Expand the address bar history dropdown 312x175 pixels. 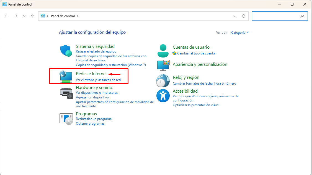(x=234, y=16)
